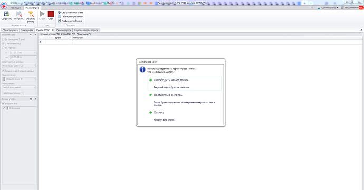Open the Администратор user dropdown
Image resolution: width=364 pixels, height=190 pixels.
pos(328,8)
